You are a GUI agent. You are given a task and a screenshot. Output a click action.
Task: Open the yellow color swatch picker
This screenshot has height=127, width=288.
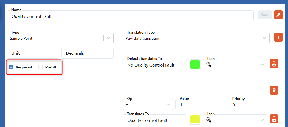click(195, 120)
